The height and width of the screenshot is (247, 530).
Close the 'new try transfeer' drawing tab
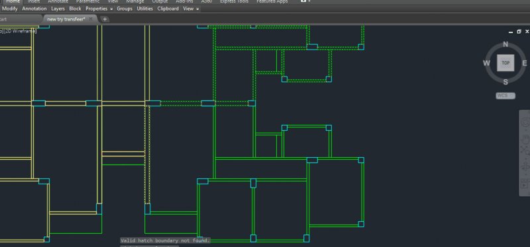tap(91, 19)
